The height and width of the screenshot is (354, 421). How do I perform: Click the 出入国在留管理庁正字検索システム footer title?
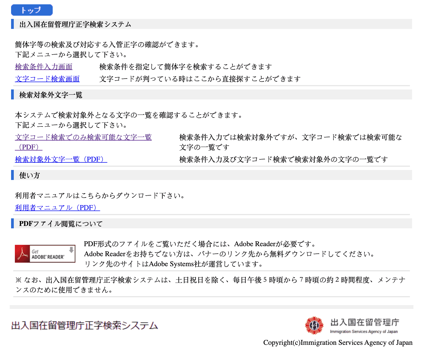84,326
